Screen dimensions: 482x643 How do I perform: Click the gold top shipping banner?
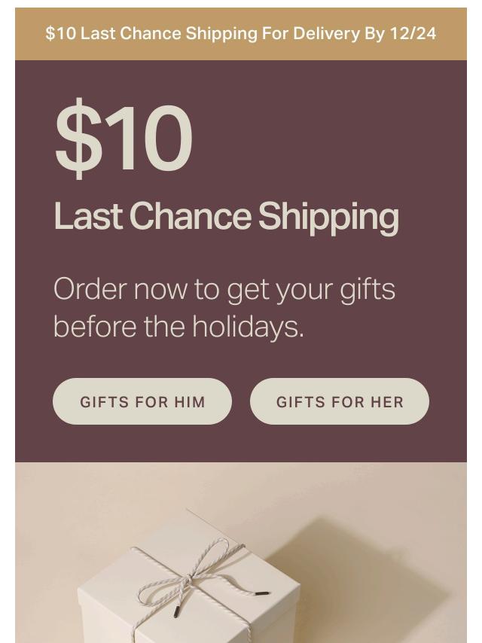pyautogui.click(x=241, y=34)
